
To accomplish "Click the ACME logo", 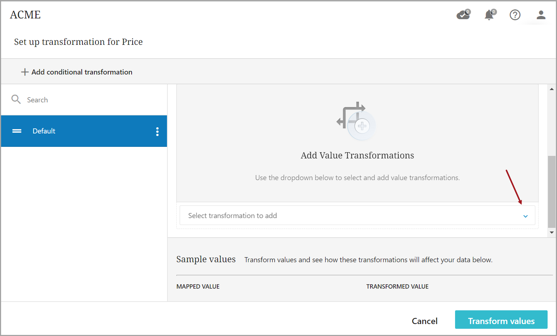I will coord(25,15).
